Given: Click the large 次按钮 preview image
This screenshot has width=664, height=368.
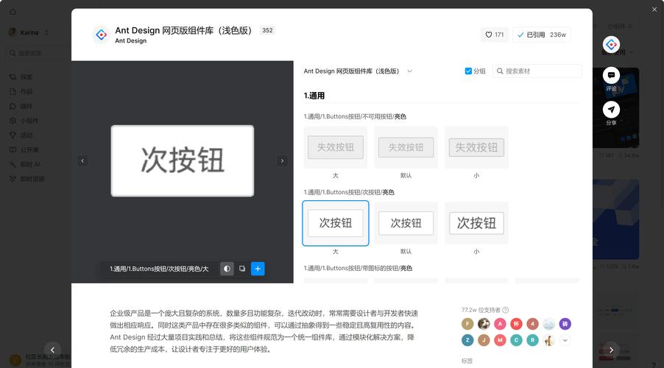Looking at the screenshot, I should (183, 161).
